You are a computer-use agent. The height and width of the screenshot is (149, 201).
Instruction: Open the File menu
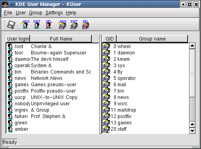pos(8,13)
